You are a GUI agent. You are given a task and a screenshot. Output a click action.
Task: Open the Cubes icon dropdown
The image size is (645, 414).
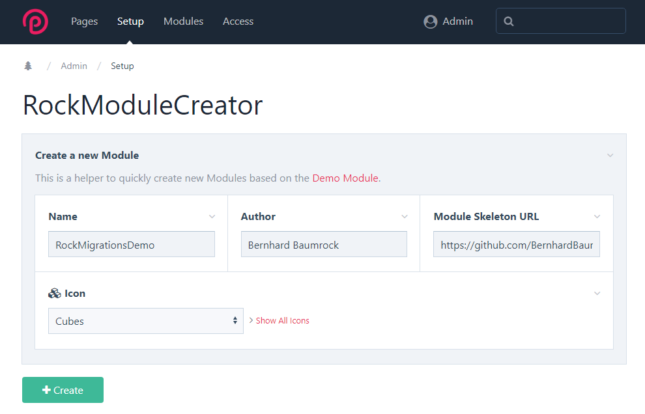point(146,321)
